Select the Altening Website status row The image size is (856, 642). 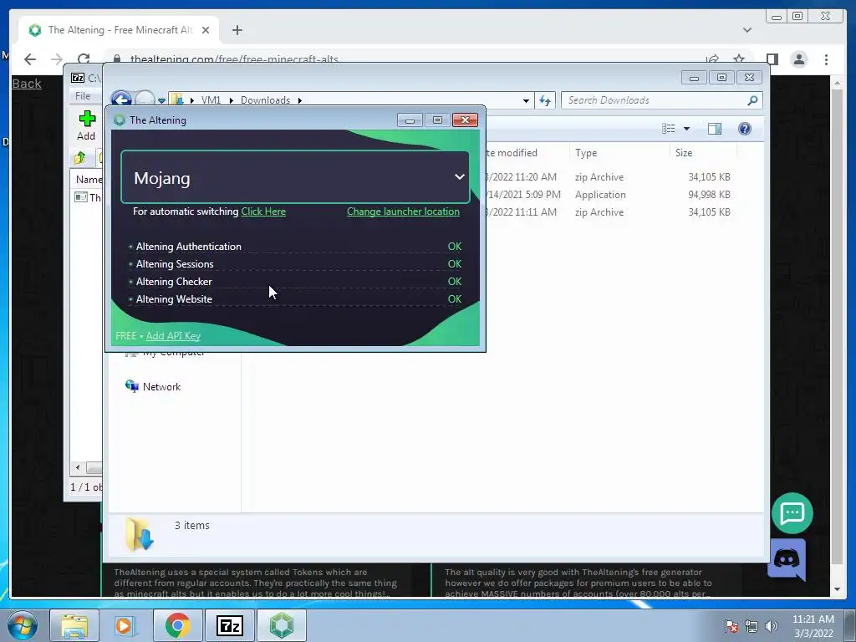click(x=295, y=298)
